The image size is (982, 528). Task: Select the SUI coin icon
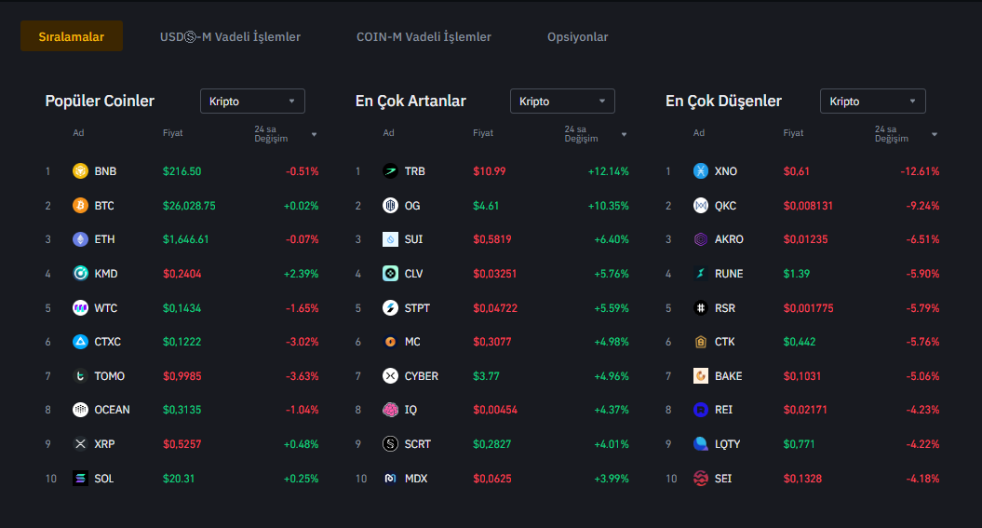point(390,239)
